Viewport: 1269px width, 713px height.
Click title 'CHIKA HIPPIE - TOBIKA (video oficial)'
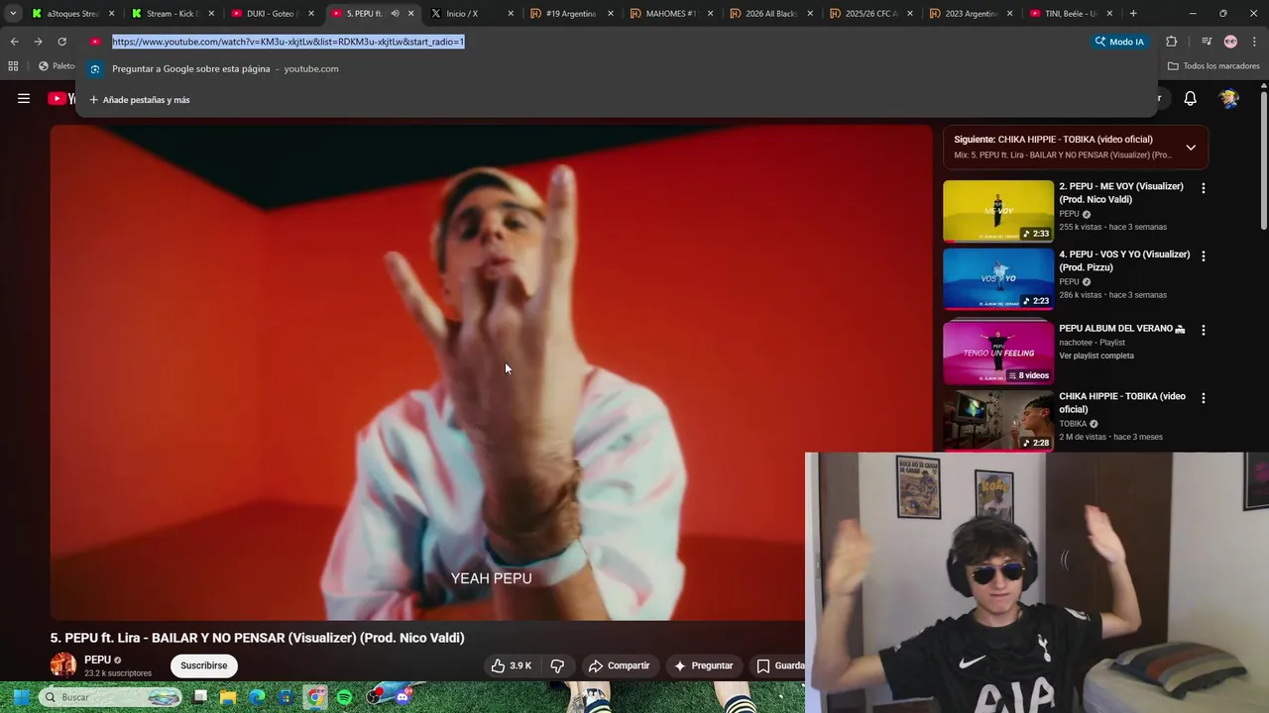click(x=1122, y=402)
